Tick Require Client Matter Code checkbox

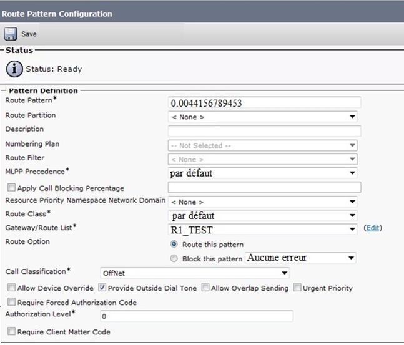11,332
